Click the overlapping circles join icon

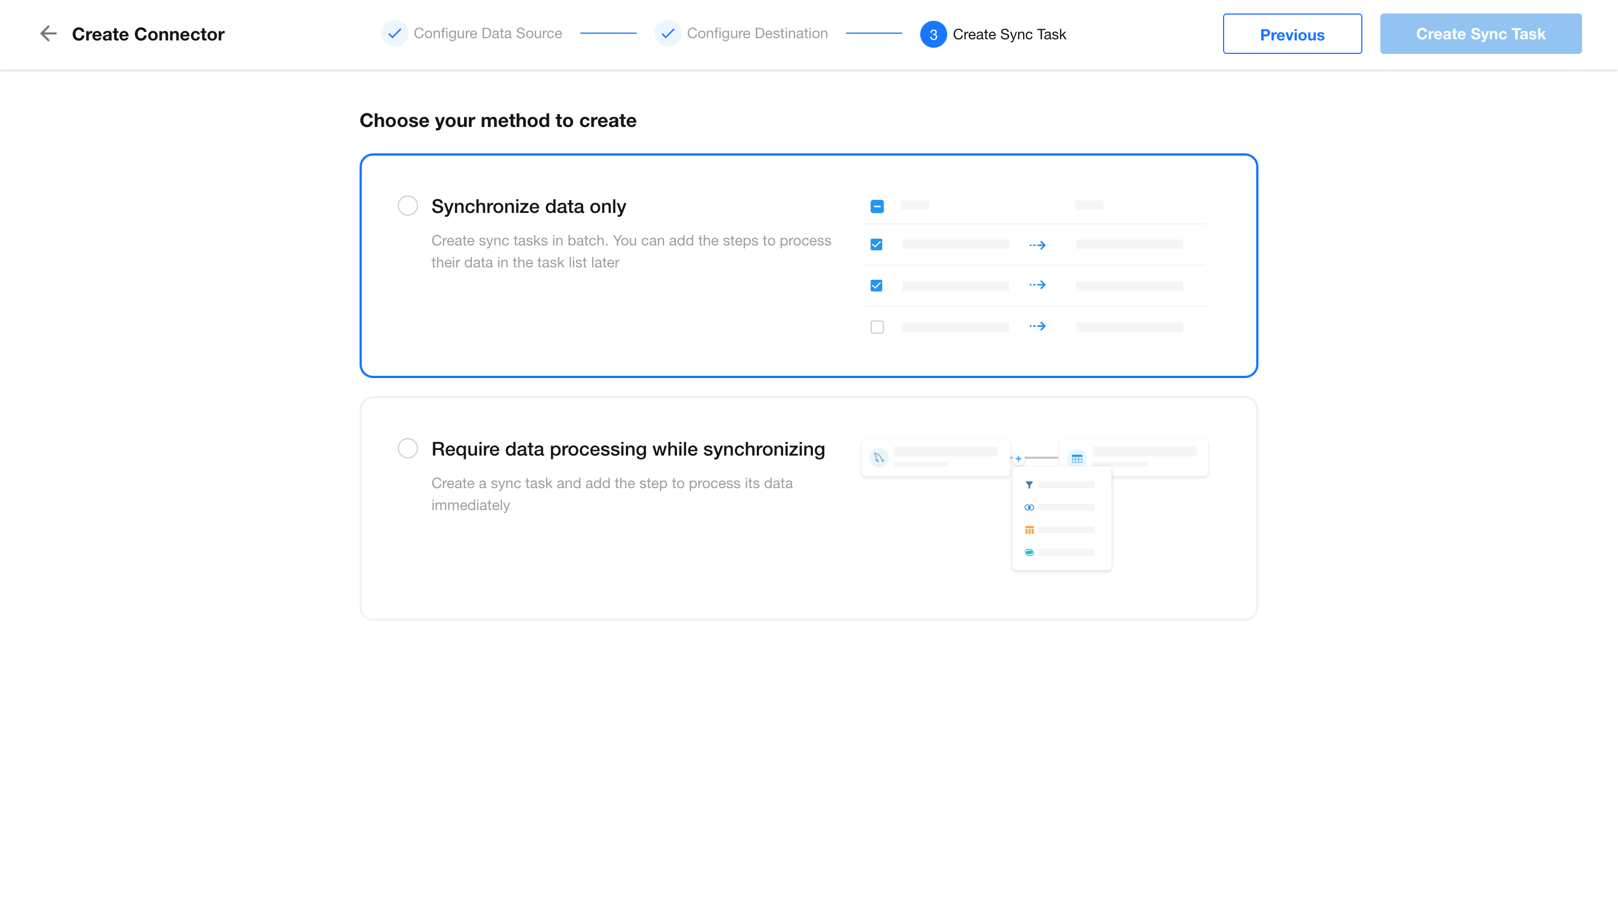tap(1029, 507)
